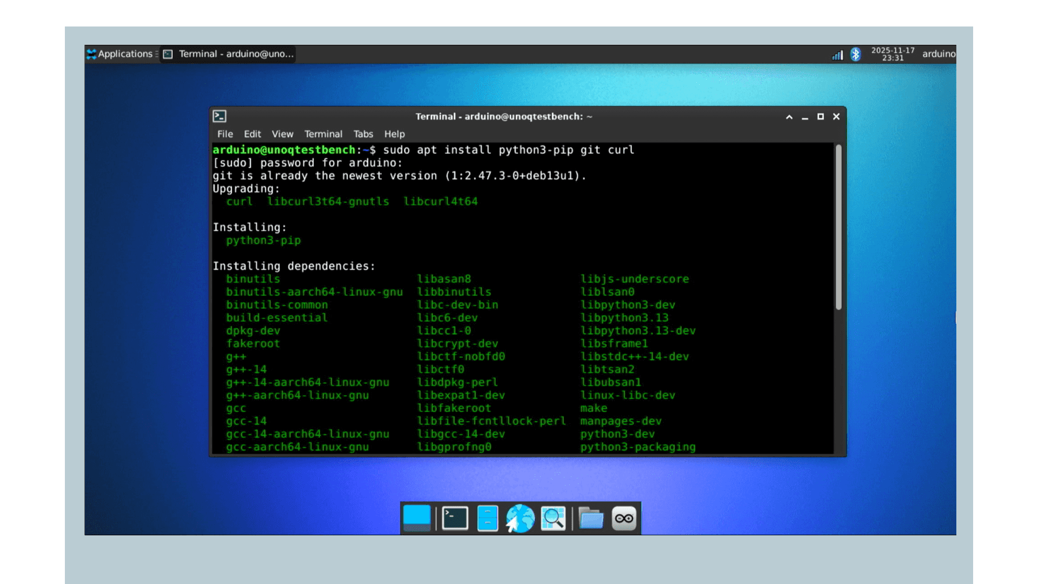Open the application finder magnifier in dock
Image resolution: width=1038 pixels, height=584 pixels.
click(553, 517)
